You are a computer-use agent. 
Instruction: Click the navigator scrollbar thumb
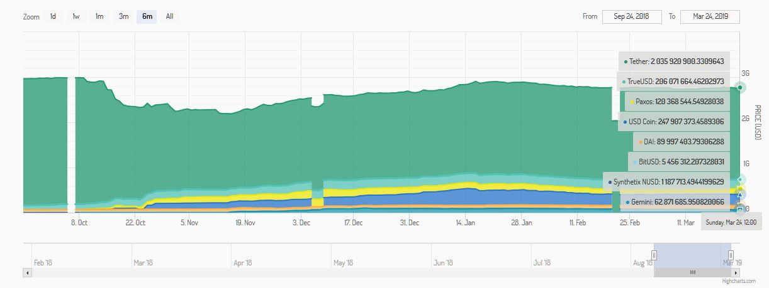pyautogui.click(x=692, y=272)
